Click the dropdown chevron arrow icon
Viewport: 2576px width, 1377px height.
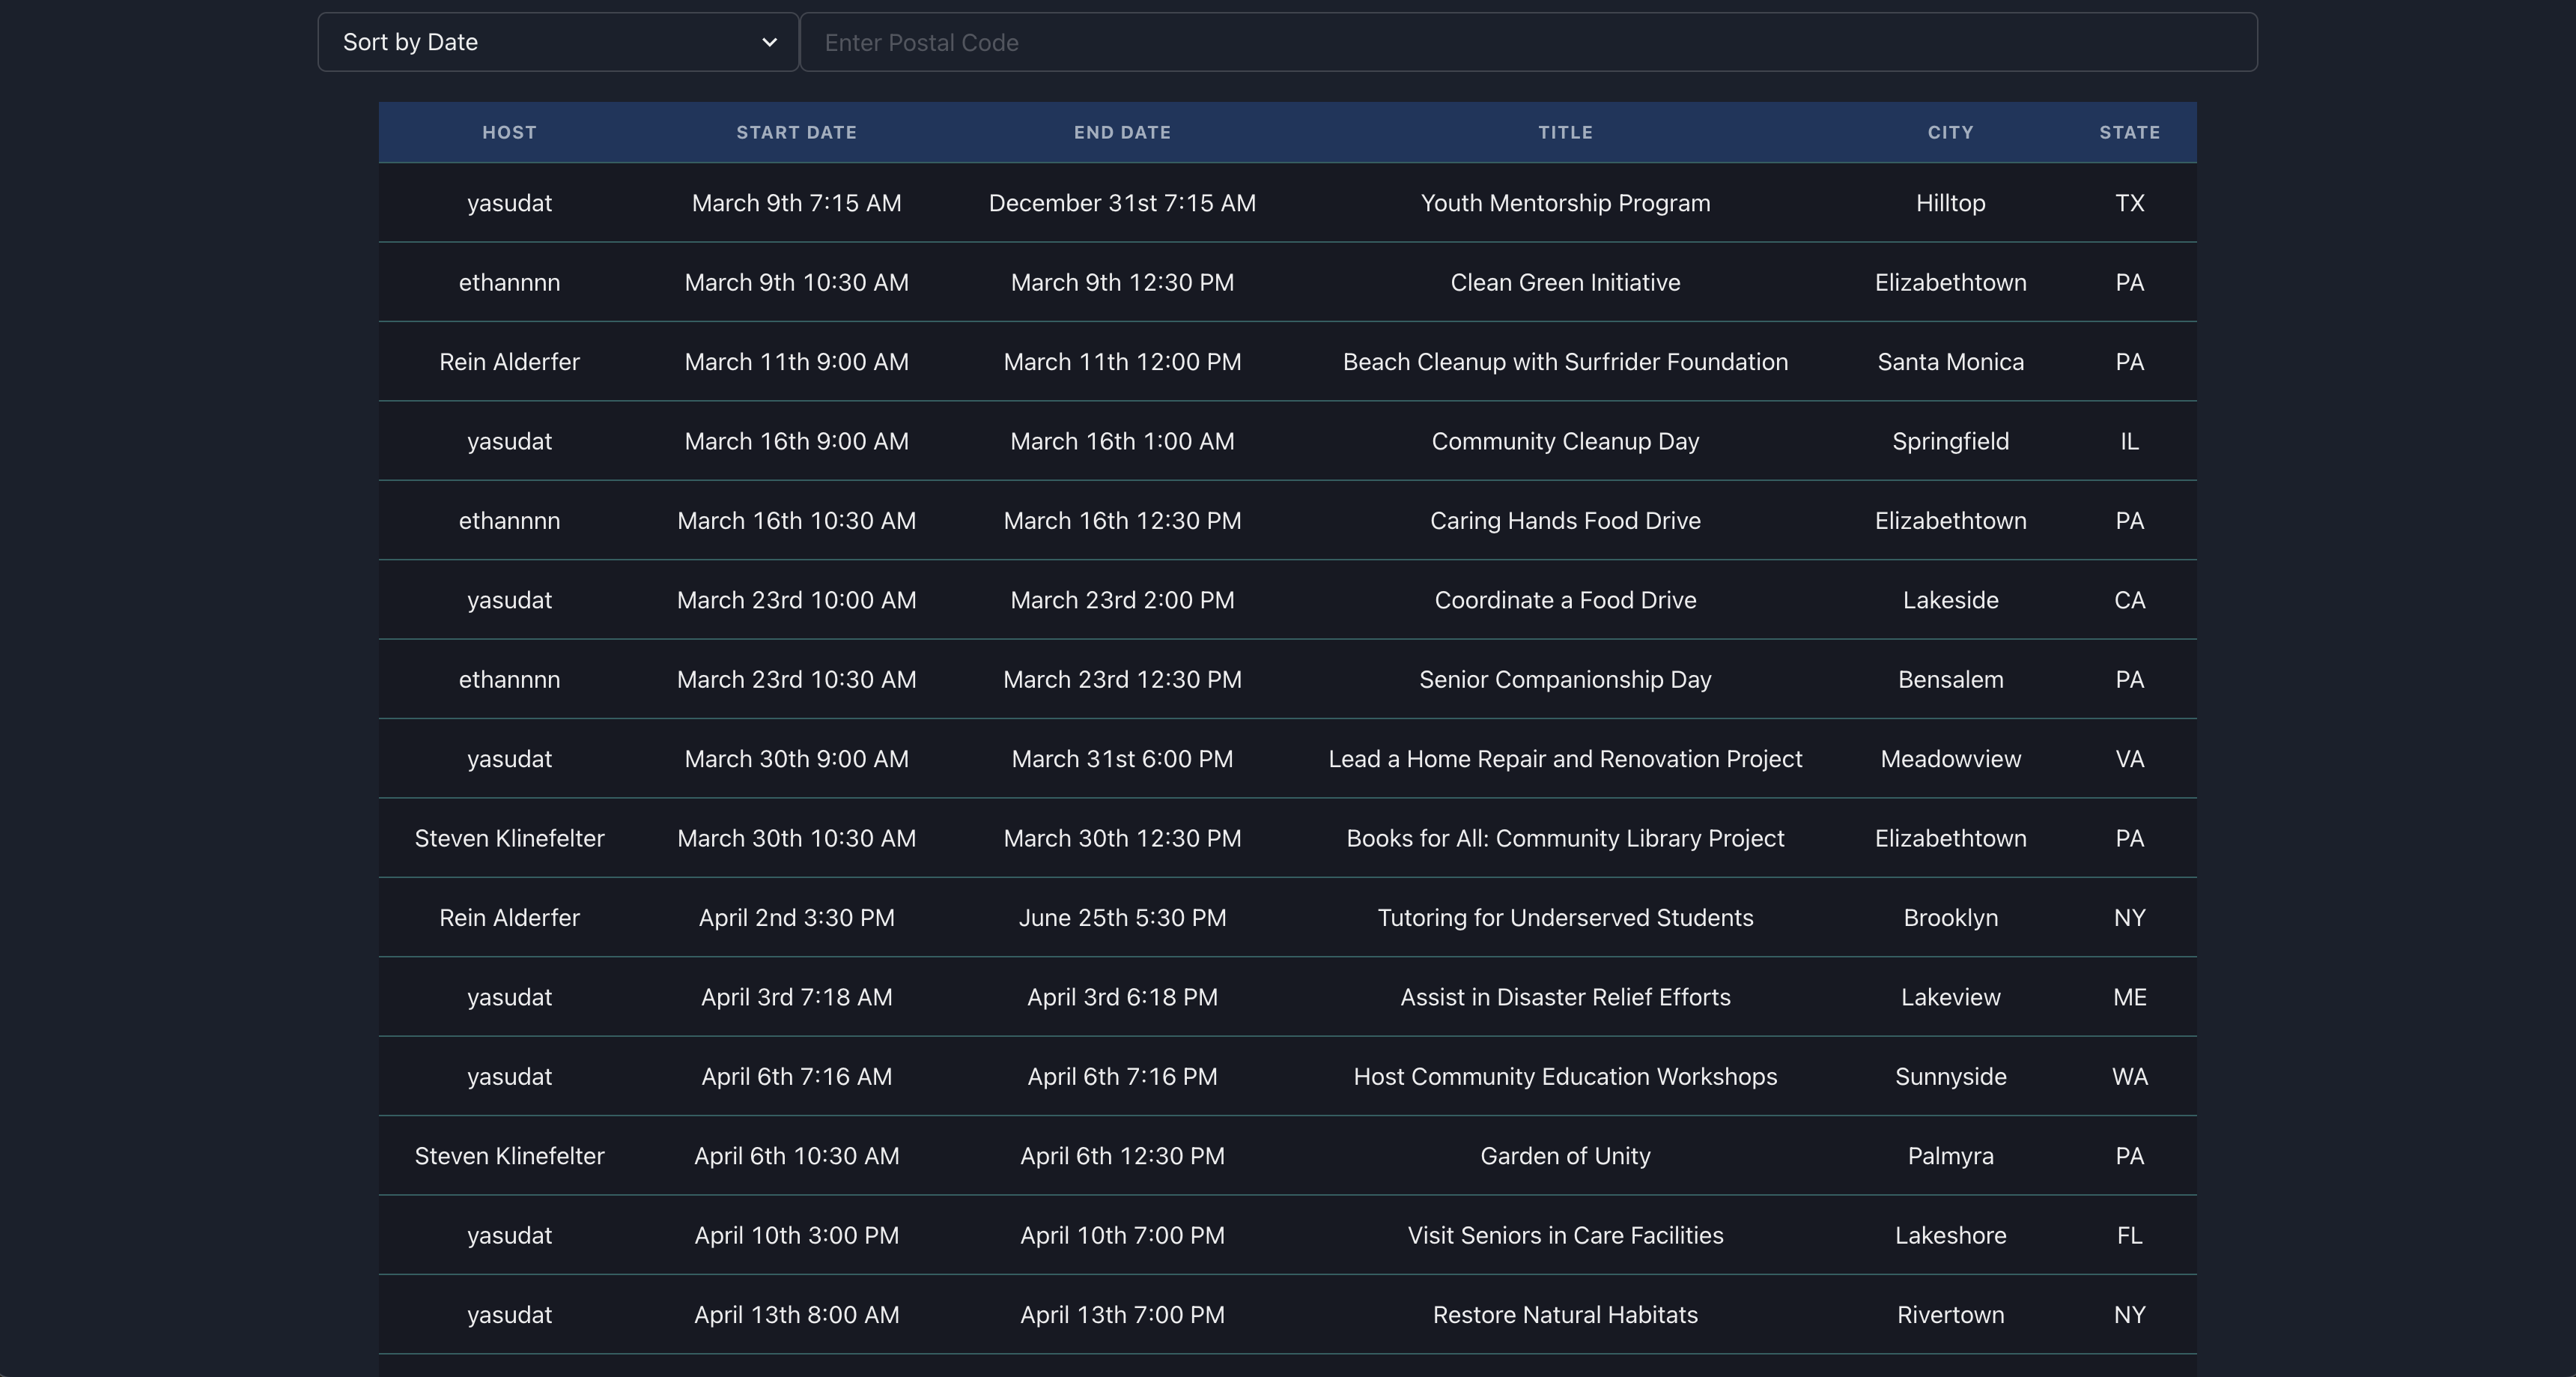(x=769, y=42)
